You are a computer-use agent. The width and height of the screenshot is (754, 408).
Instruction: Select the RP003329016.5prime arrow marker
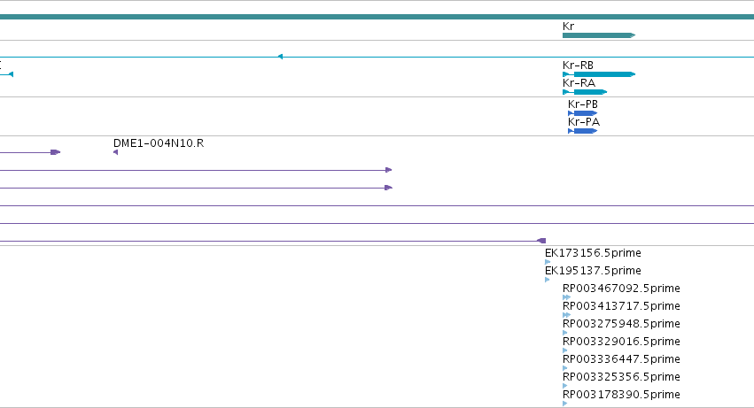coord(565,350)
